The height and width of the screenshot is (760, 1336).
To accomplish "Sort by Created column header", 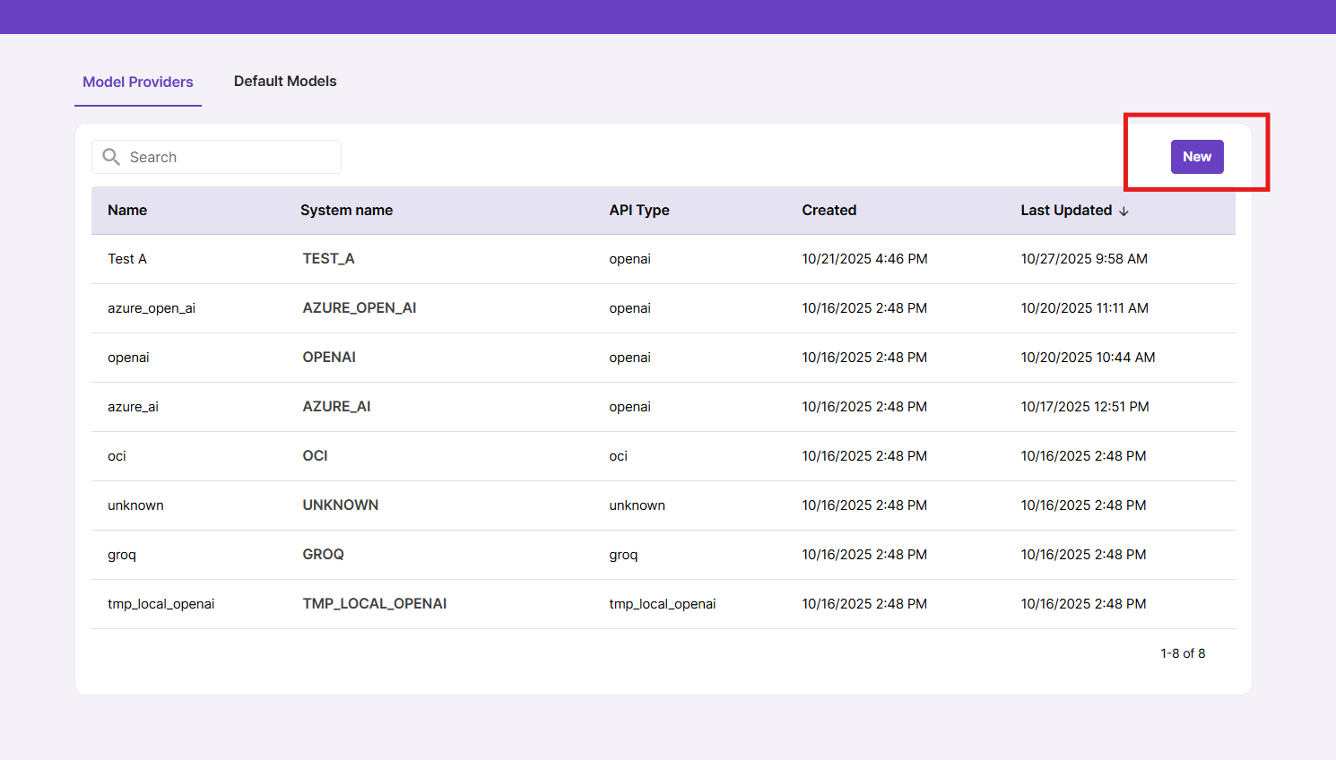I will (828, 210).
